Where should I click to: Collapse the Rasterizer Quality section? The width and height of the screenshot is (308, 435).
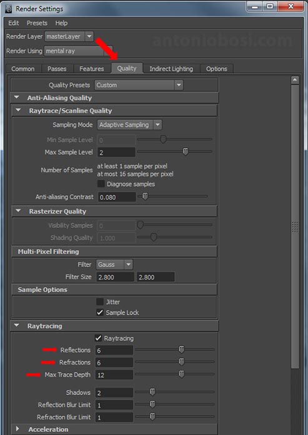pos(18,211)
